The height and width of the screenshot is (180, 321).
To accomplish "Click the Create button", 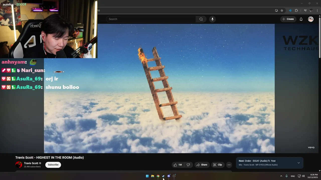I will [x=288, y=19].
